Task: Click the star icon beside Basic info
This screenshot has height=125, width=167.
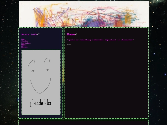Action: click(38, 34)
